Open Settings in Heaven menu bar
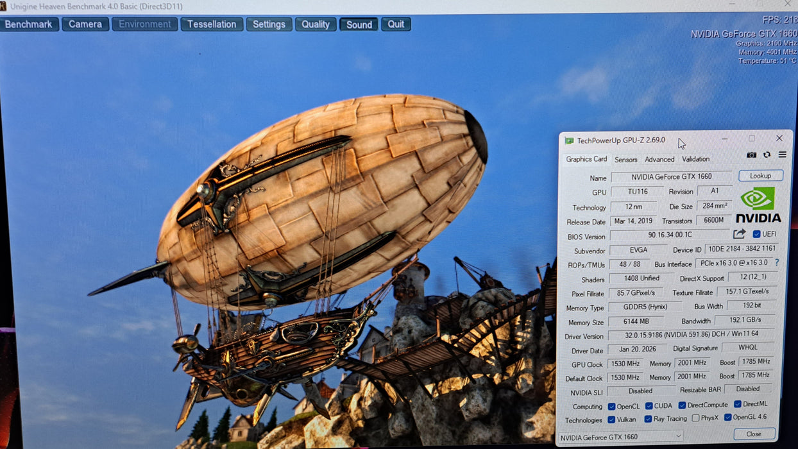 [269, 24]
